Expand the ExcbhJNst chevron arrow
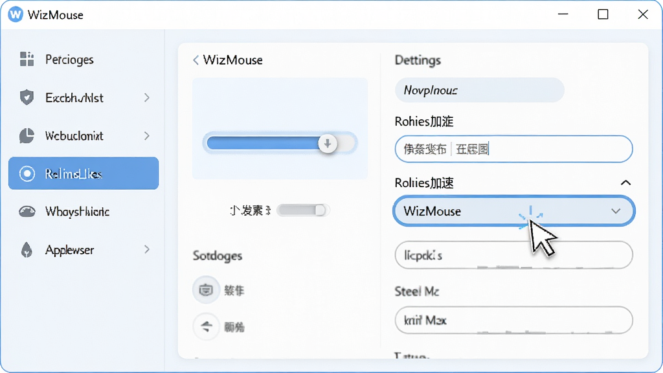 click(147, 98)
